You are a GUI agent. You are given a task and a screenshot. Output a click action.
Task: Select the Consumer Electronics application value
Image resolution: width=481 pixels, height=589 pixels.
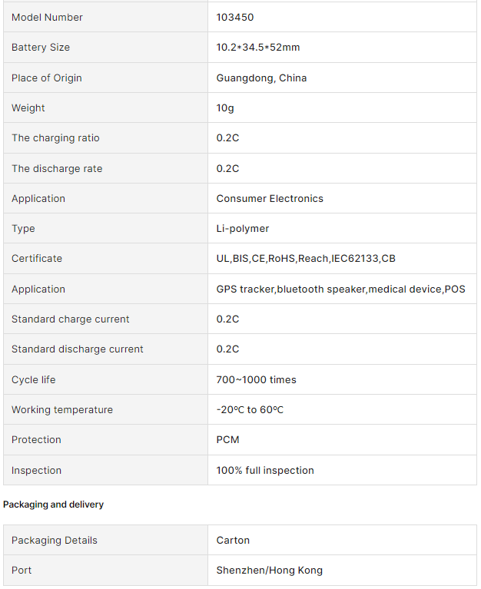270,199
